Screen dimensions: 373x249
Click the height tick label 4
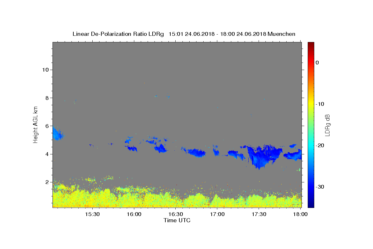[x=47, y=154]
